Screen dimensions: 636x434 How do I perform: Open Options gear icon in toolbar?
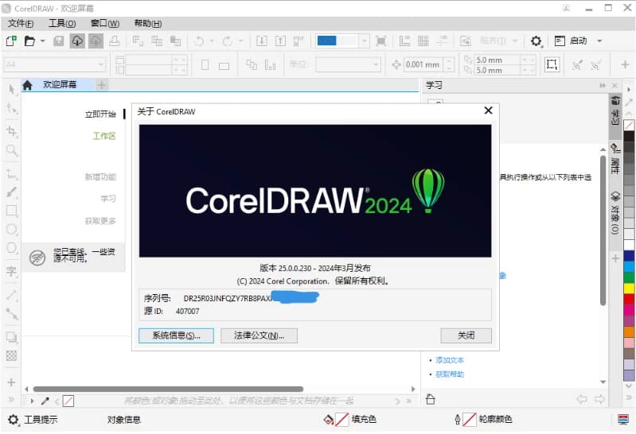click(x=537, y=41)
